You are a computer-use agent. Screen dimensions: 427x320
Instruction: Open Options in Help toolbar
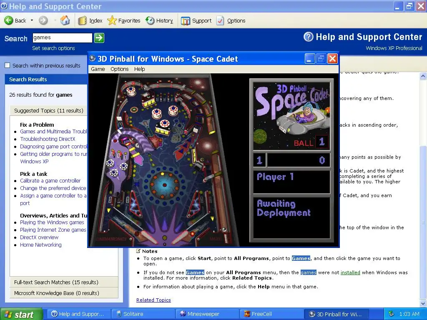(x=231, y=21)
